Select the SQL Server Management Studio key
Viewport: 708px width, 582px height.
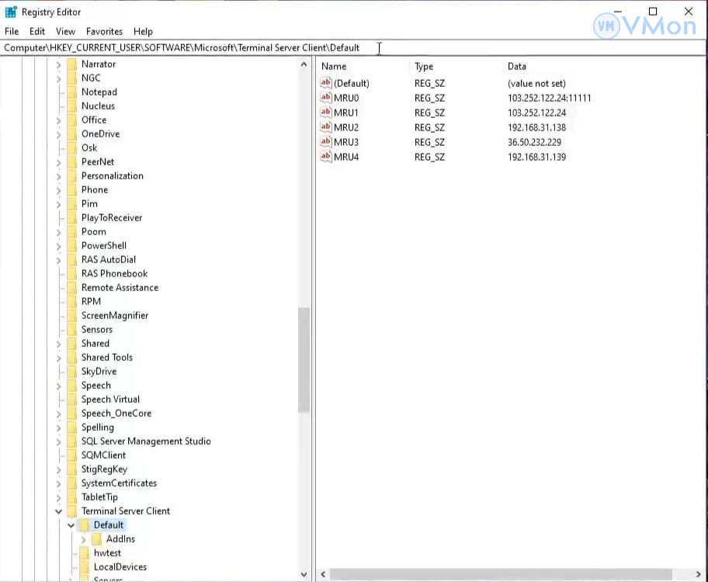[x=146, y=442]
